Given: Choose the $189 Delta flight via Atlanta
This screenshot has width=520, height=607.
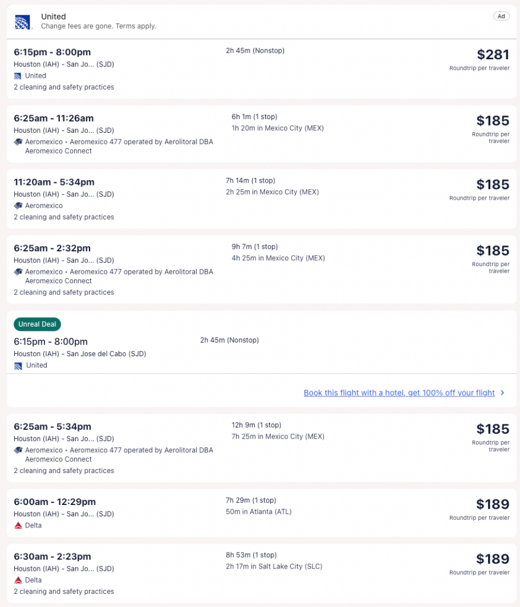Looking at the screenshot, I should point(493,504).
